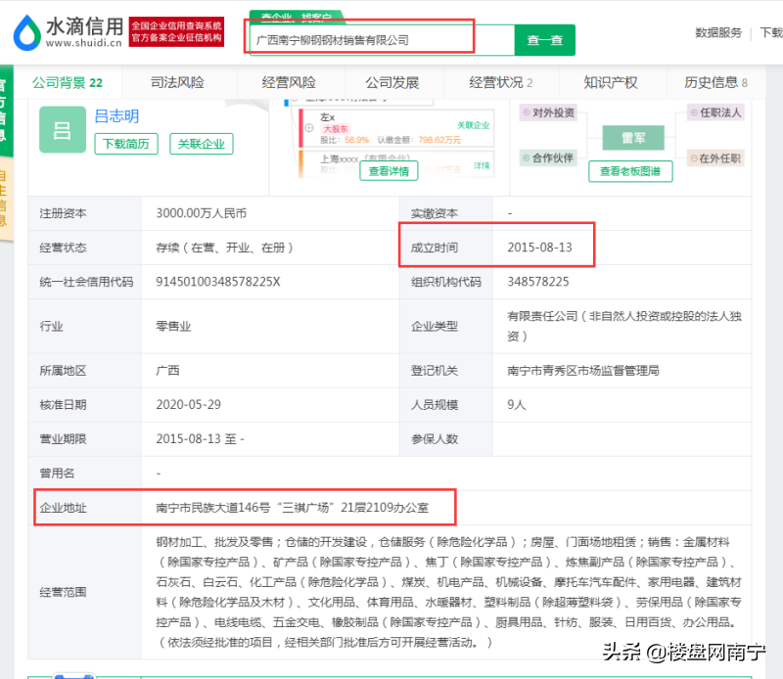Viewport: 783px width, 679px height.
Task: Switch to the 司法风险 tab
Action: [177, 82]
